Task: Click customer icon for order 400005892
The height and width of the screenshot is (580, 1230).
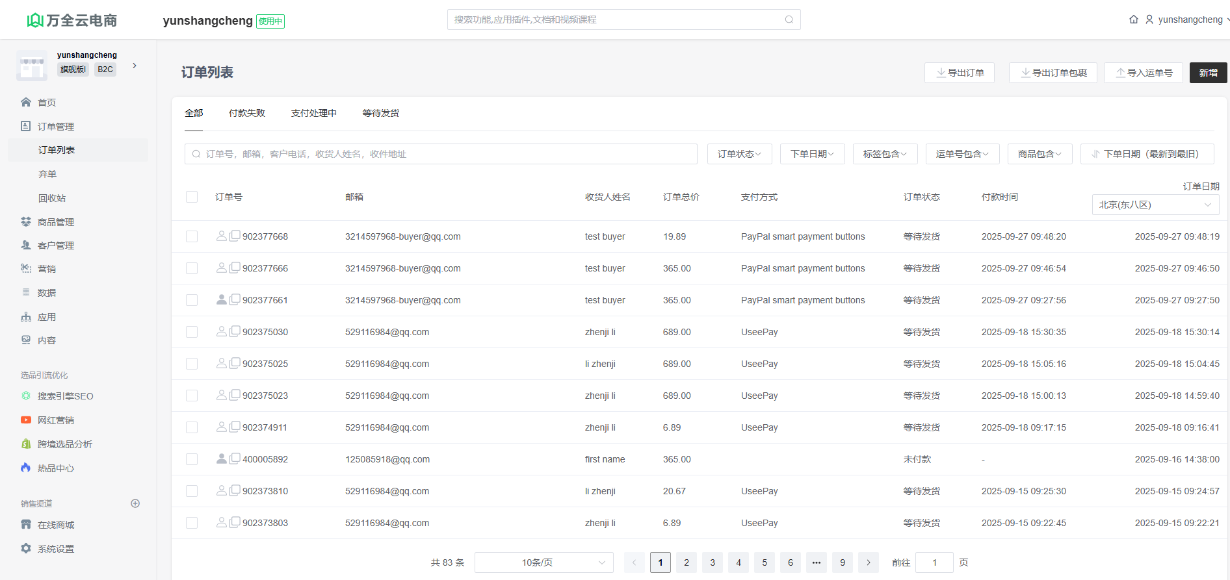Action: 221,459
